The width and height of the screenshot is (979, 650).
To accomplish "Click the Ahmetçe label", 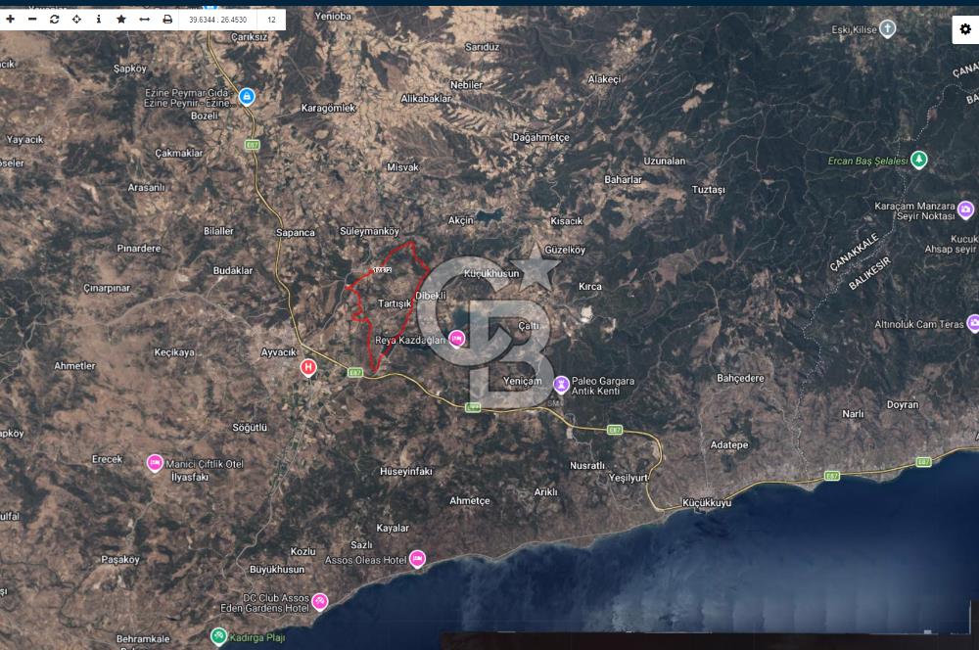I will [470, 501].
